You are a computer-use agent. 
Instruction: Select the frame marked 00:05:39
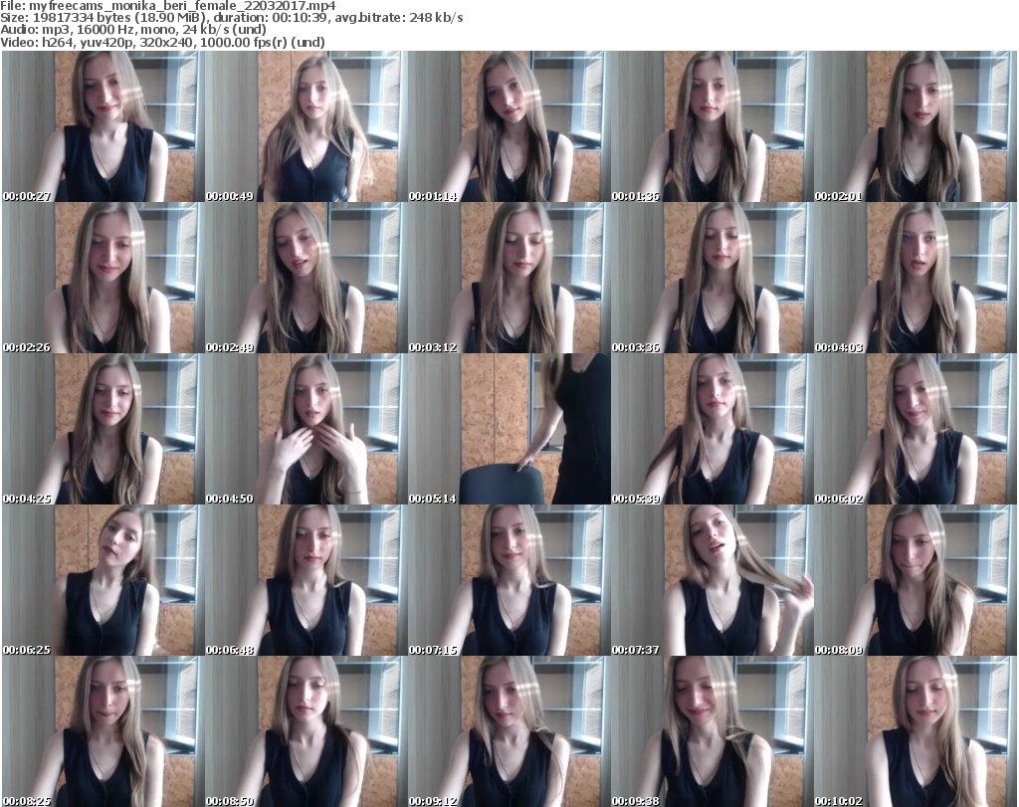coord(712,430)
